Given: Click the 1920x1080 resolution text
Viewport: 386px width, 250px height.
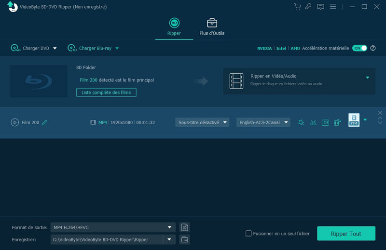Looking at the screenshot, I should point(122,122).
